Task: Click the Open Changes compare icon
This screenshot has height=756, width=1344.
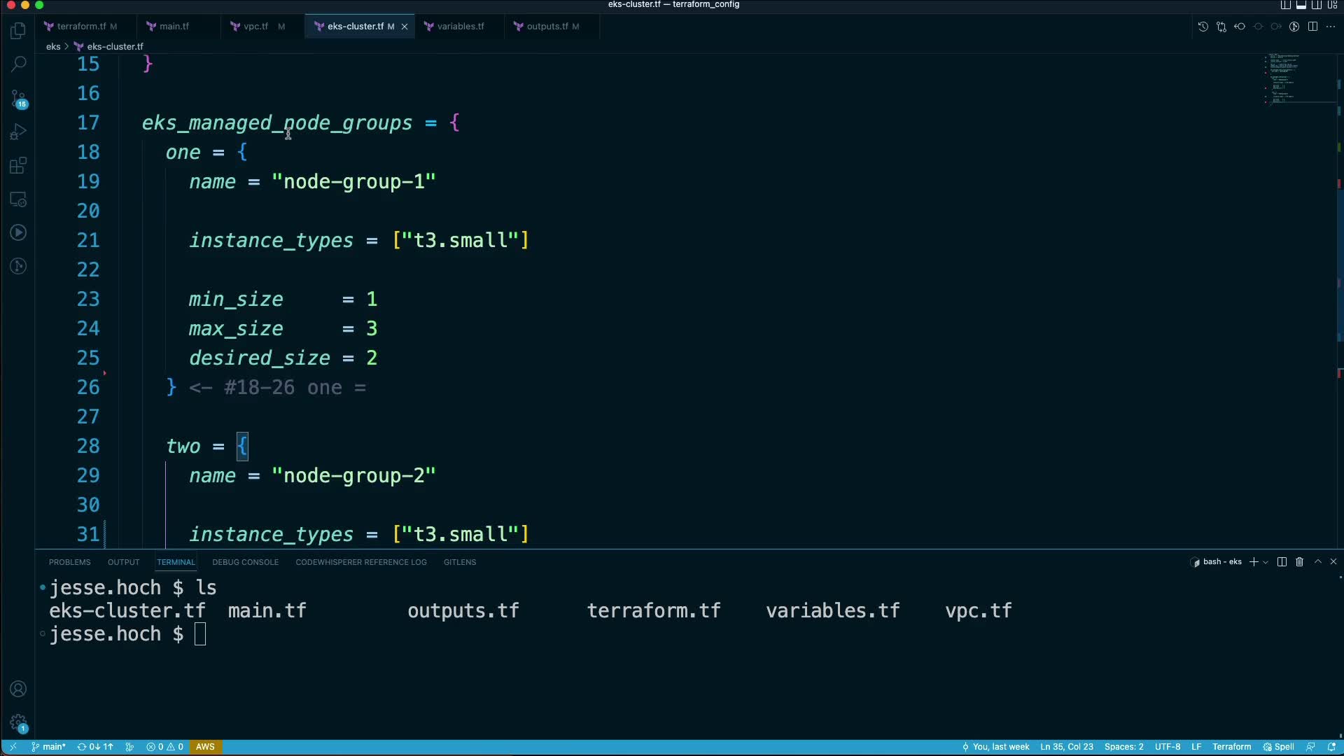Action: tap(1221, 27)
